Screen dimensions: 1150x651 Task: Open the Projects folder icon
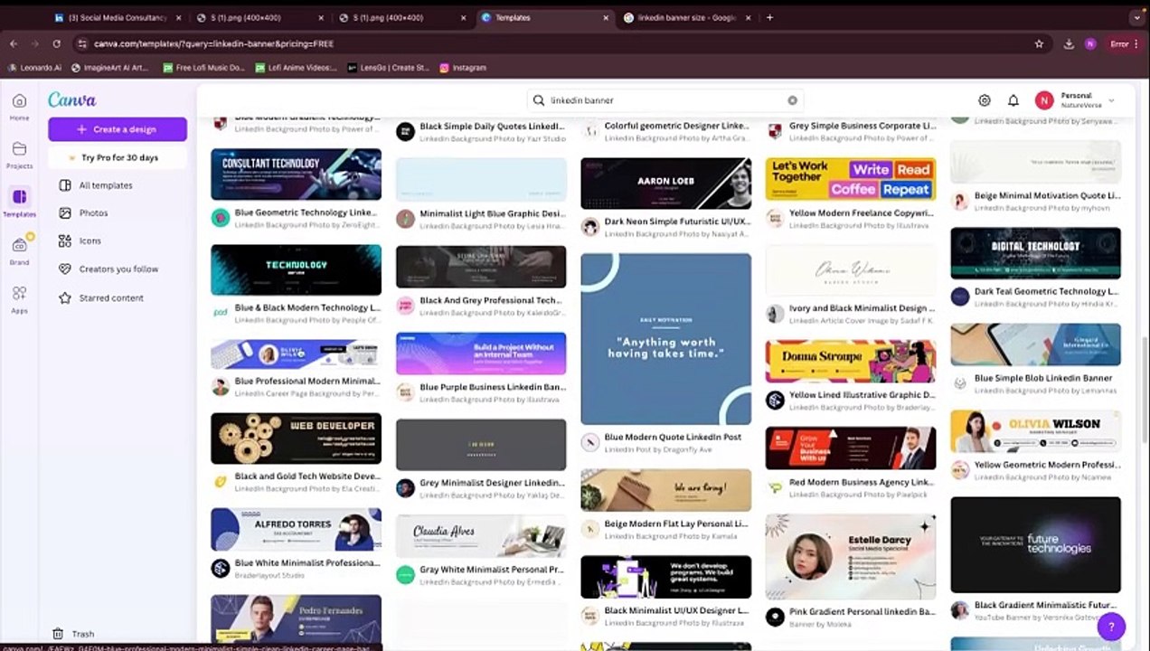(x=19, y=149)
